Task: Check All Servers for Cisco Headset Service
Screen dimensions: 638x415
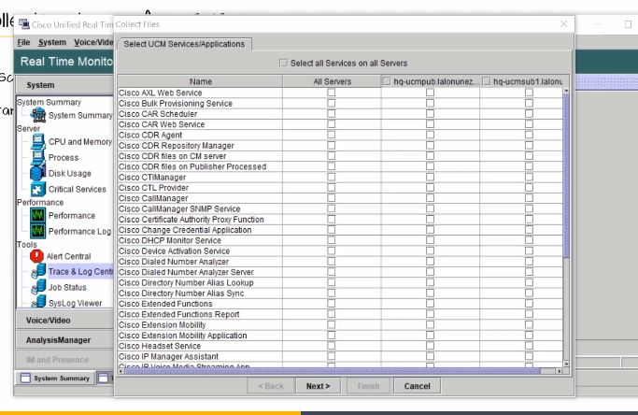Action: click(x=332, y=346)
